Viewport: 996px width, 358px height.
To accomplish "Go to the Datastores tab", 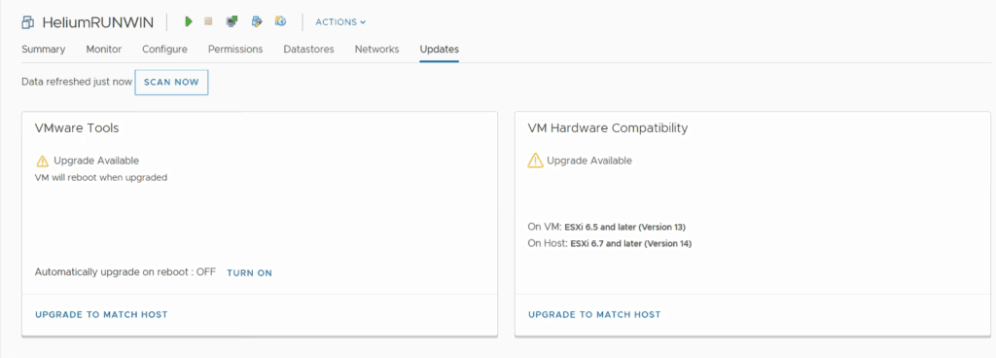I will 308,49.
